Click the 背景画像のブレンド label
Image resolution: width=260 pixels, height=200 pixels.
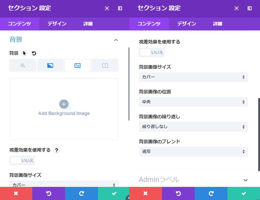click(160, 141)
